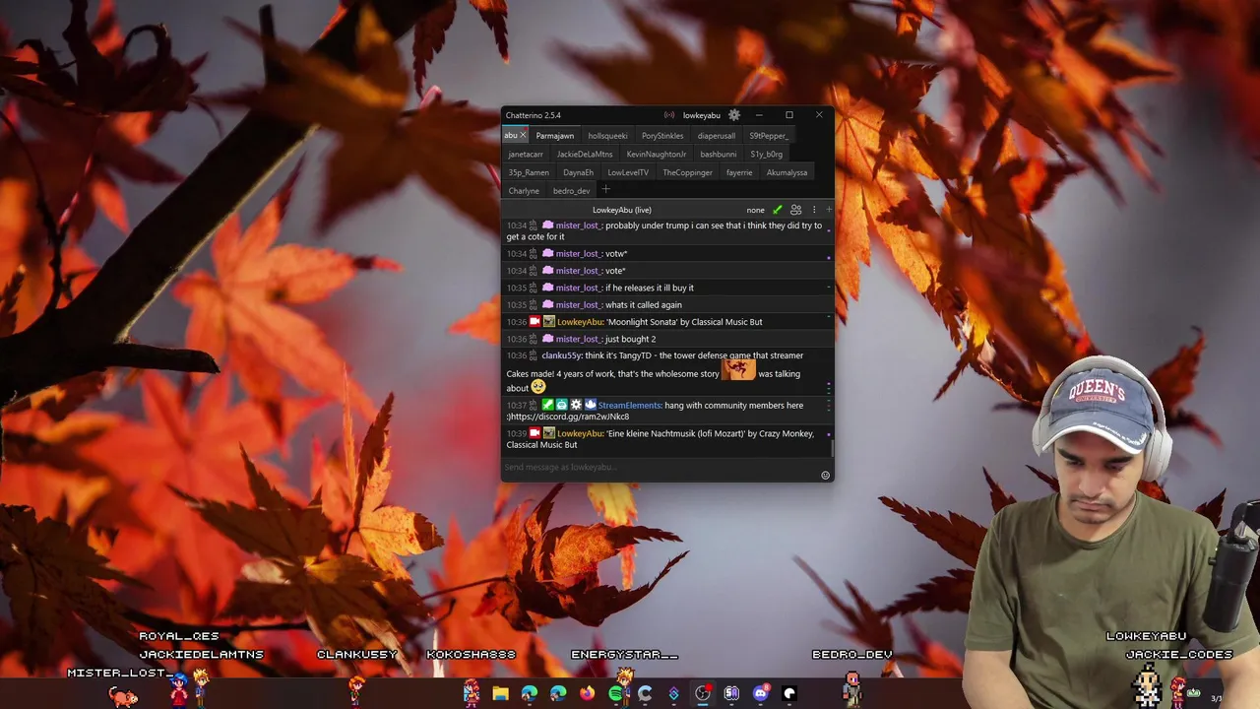Open the black-white circle app in taskbar

tap(789, 693)
